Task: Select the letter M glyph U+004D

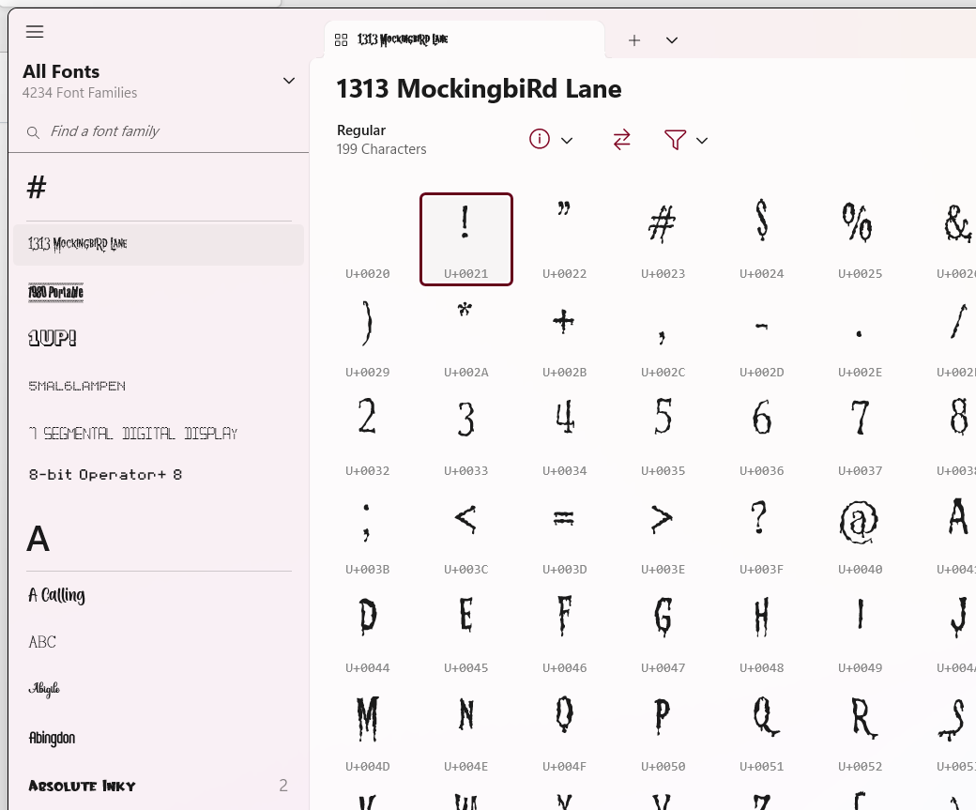Action: (368, 731)
